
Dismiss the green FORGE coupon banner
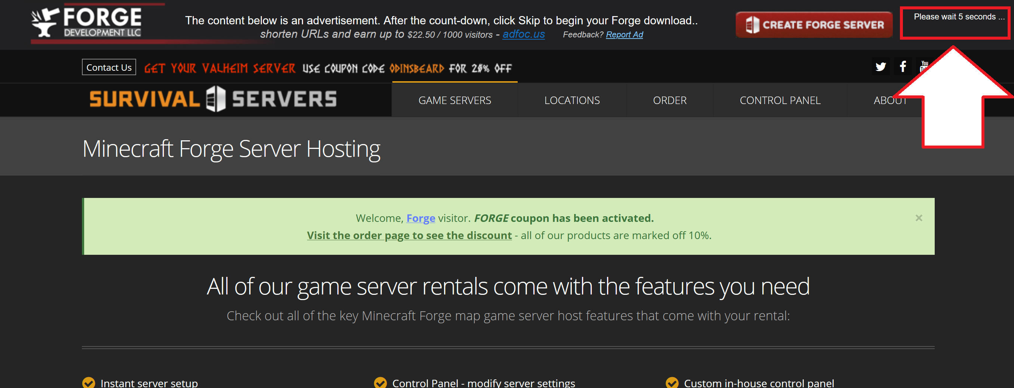(919, 217)
